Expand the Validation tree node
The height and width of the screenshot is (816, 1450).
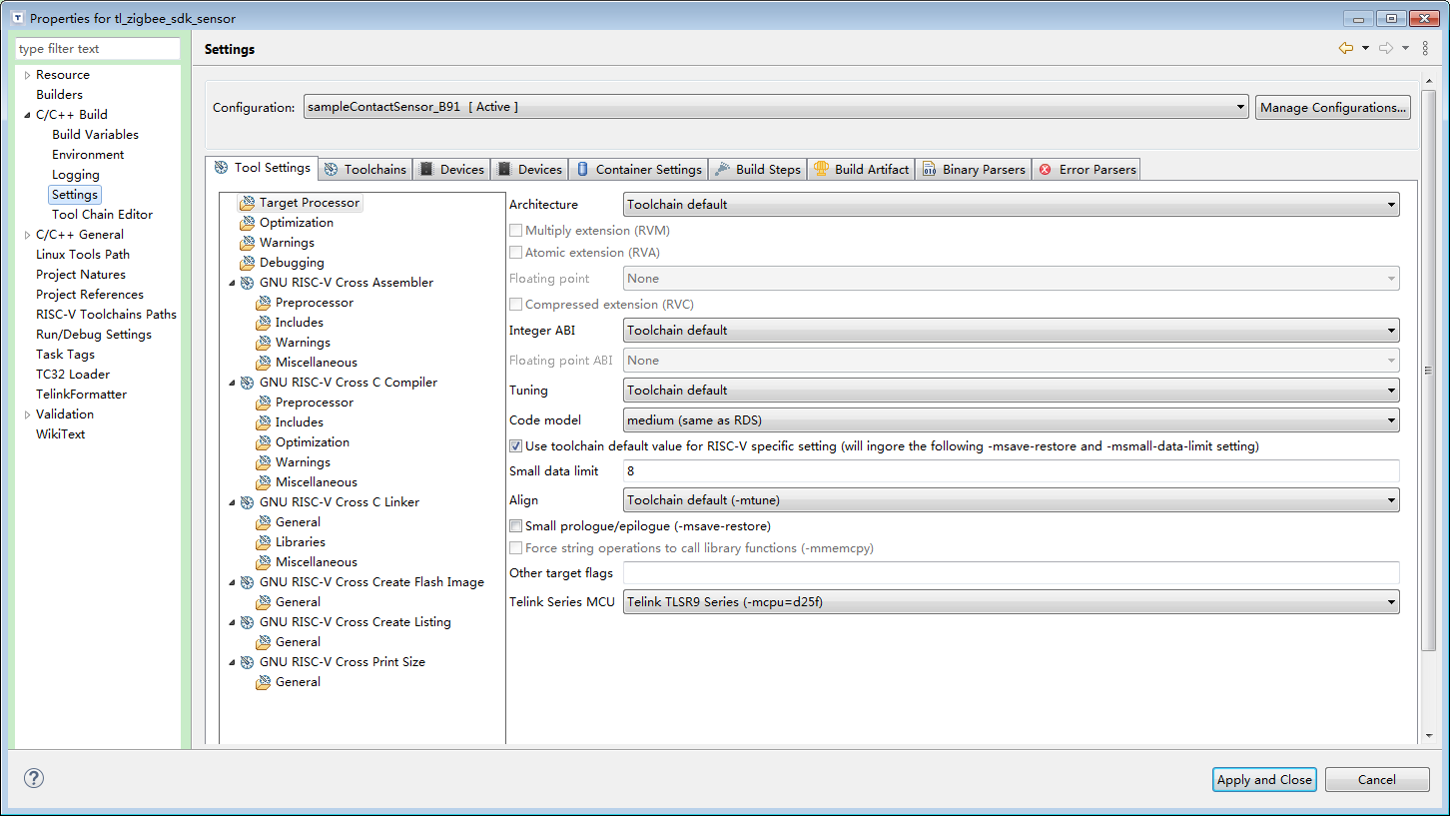point(27,414)
